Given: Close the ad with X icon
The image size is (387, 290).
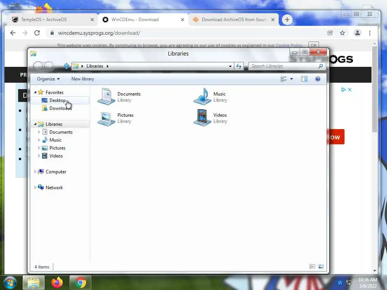Looking at the screenshot, I should click(x=350, y=90).
